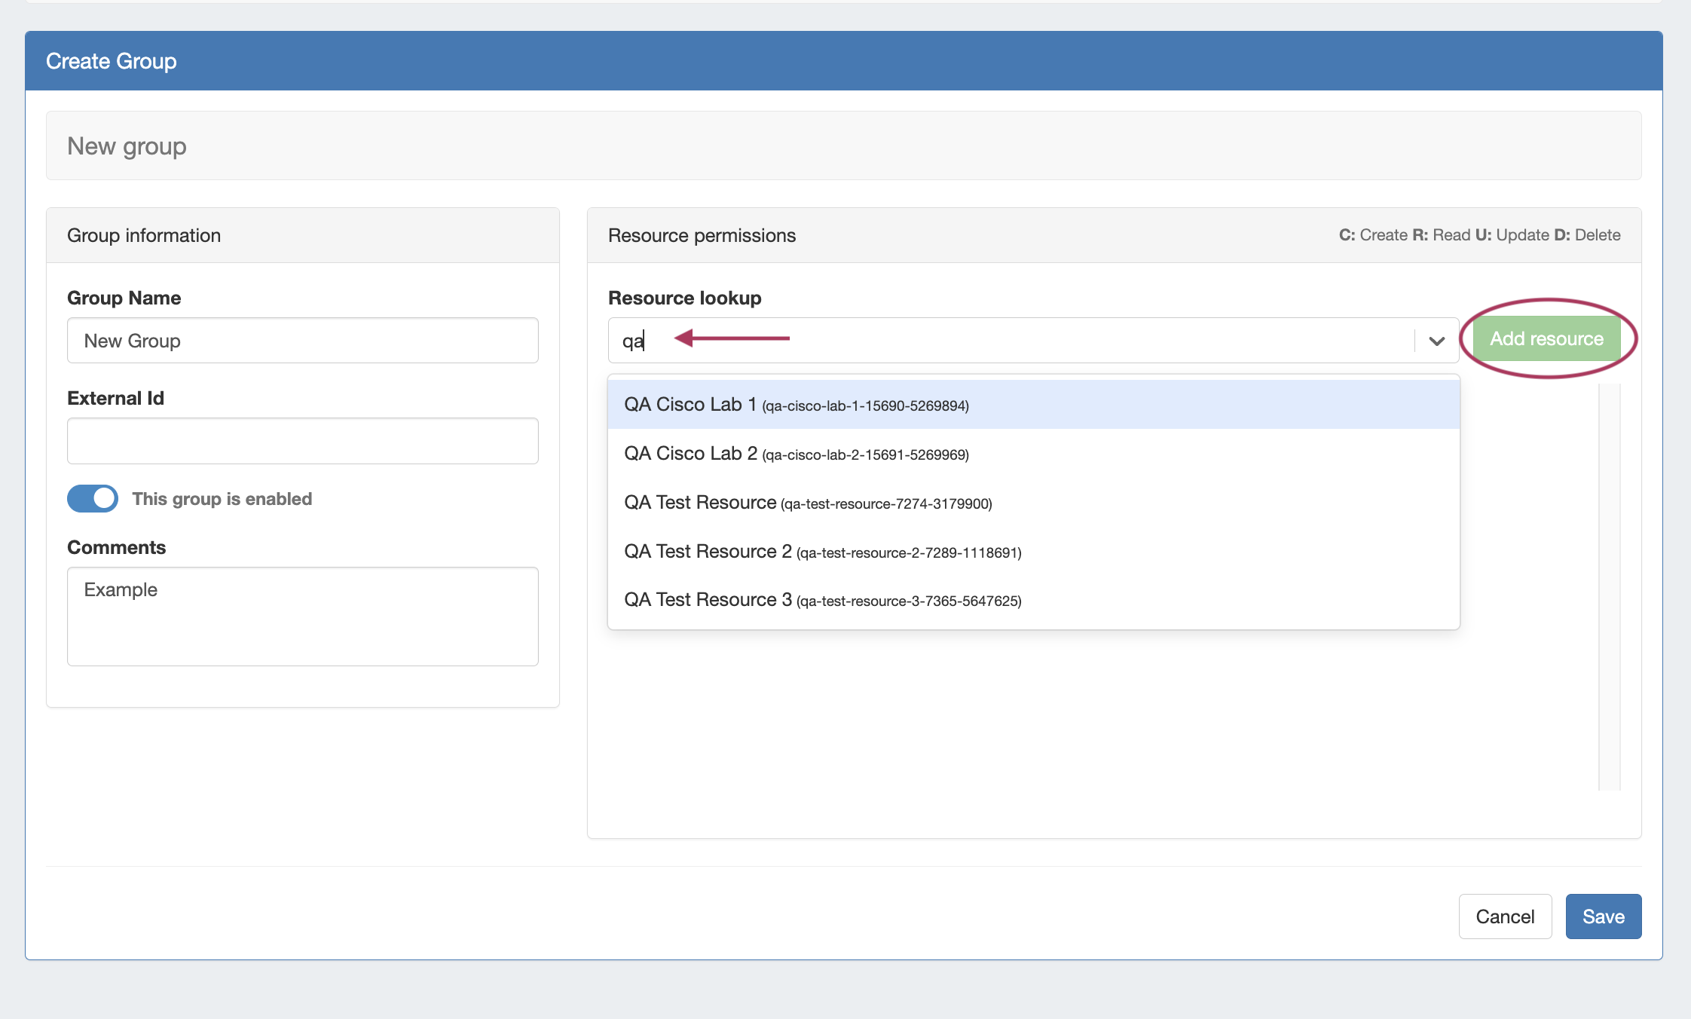Viewport: 1691px width, 1019px height.
Task: Click the Group information section header
Action: tap(144, 236)
